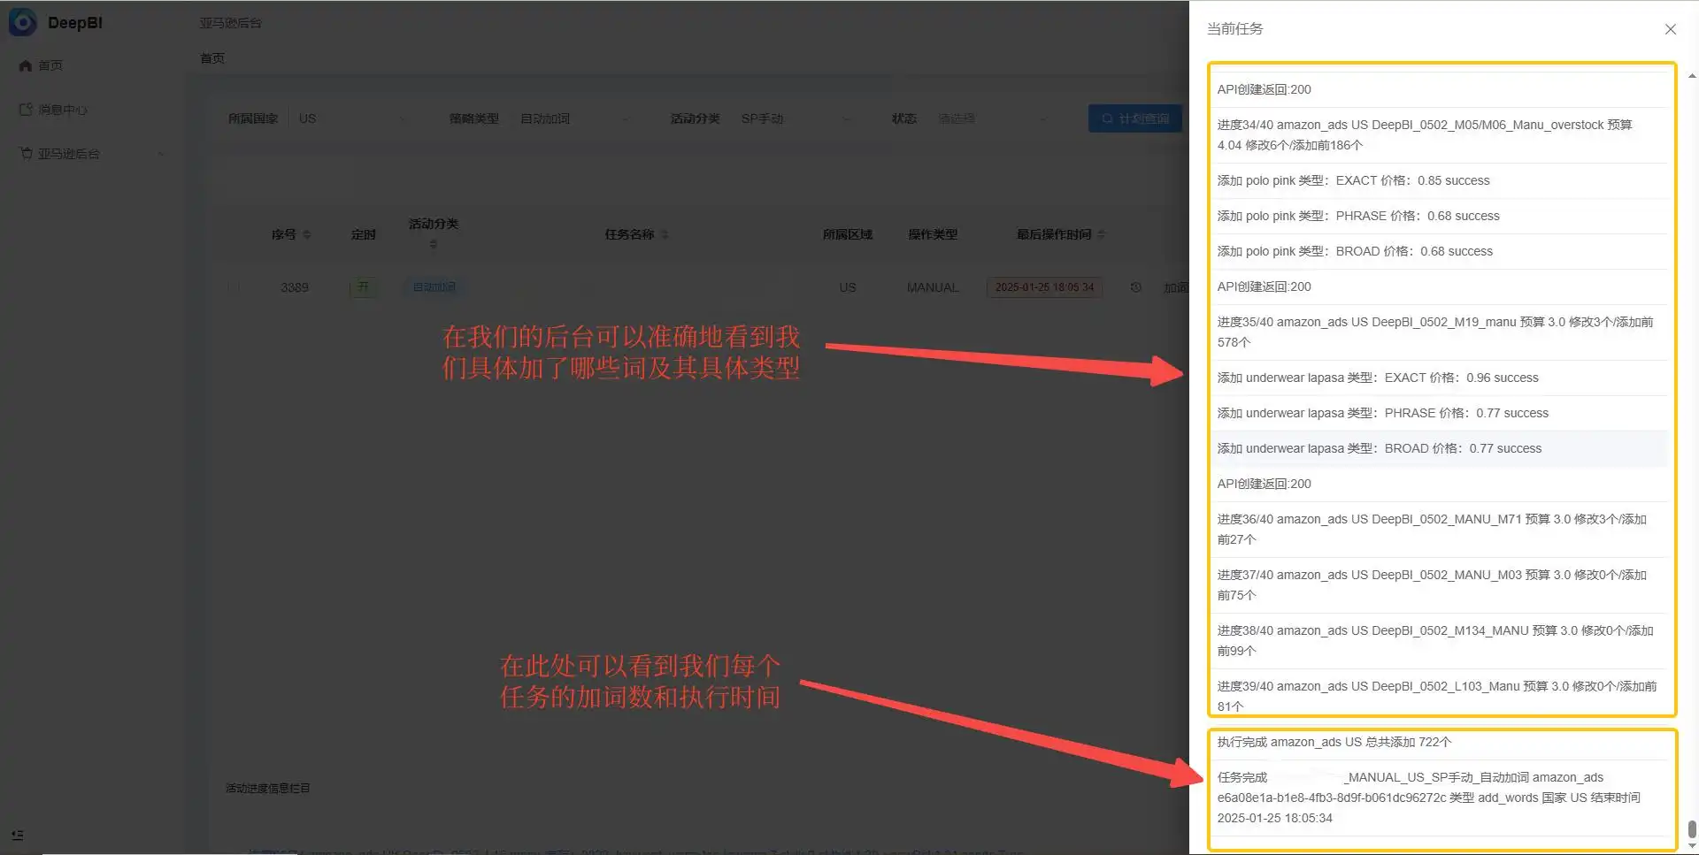This screenshot has width=1699, height=855.
Task: Open the 状态 请选择 dropdown
Action: coord(991,118)
